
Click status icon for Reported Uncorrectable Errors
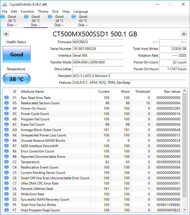6,156
